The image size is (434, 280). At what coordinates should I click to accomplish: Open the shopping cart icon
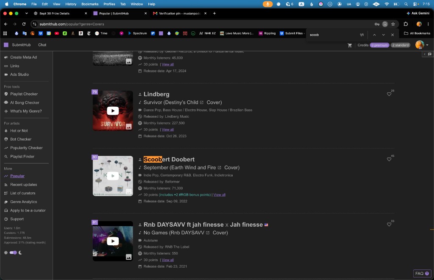click(x=350, y=45)
